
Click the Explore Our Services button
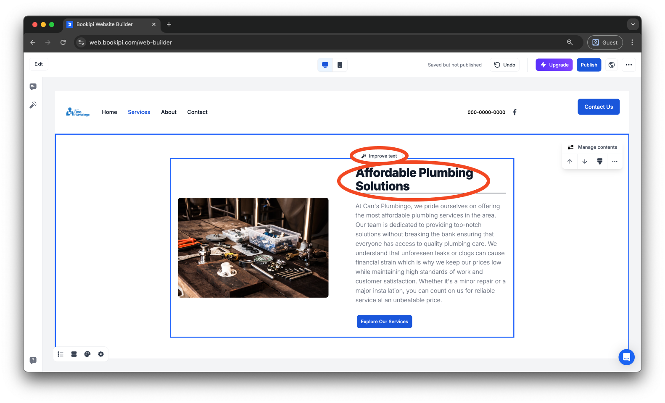384,322
